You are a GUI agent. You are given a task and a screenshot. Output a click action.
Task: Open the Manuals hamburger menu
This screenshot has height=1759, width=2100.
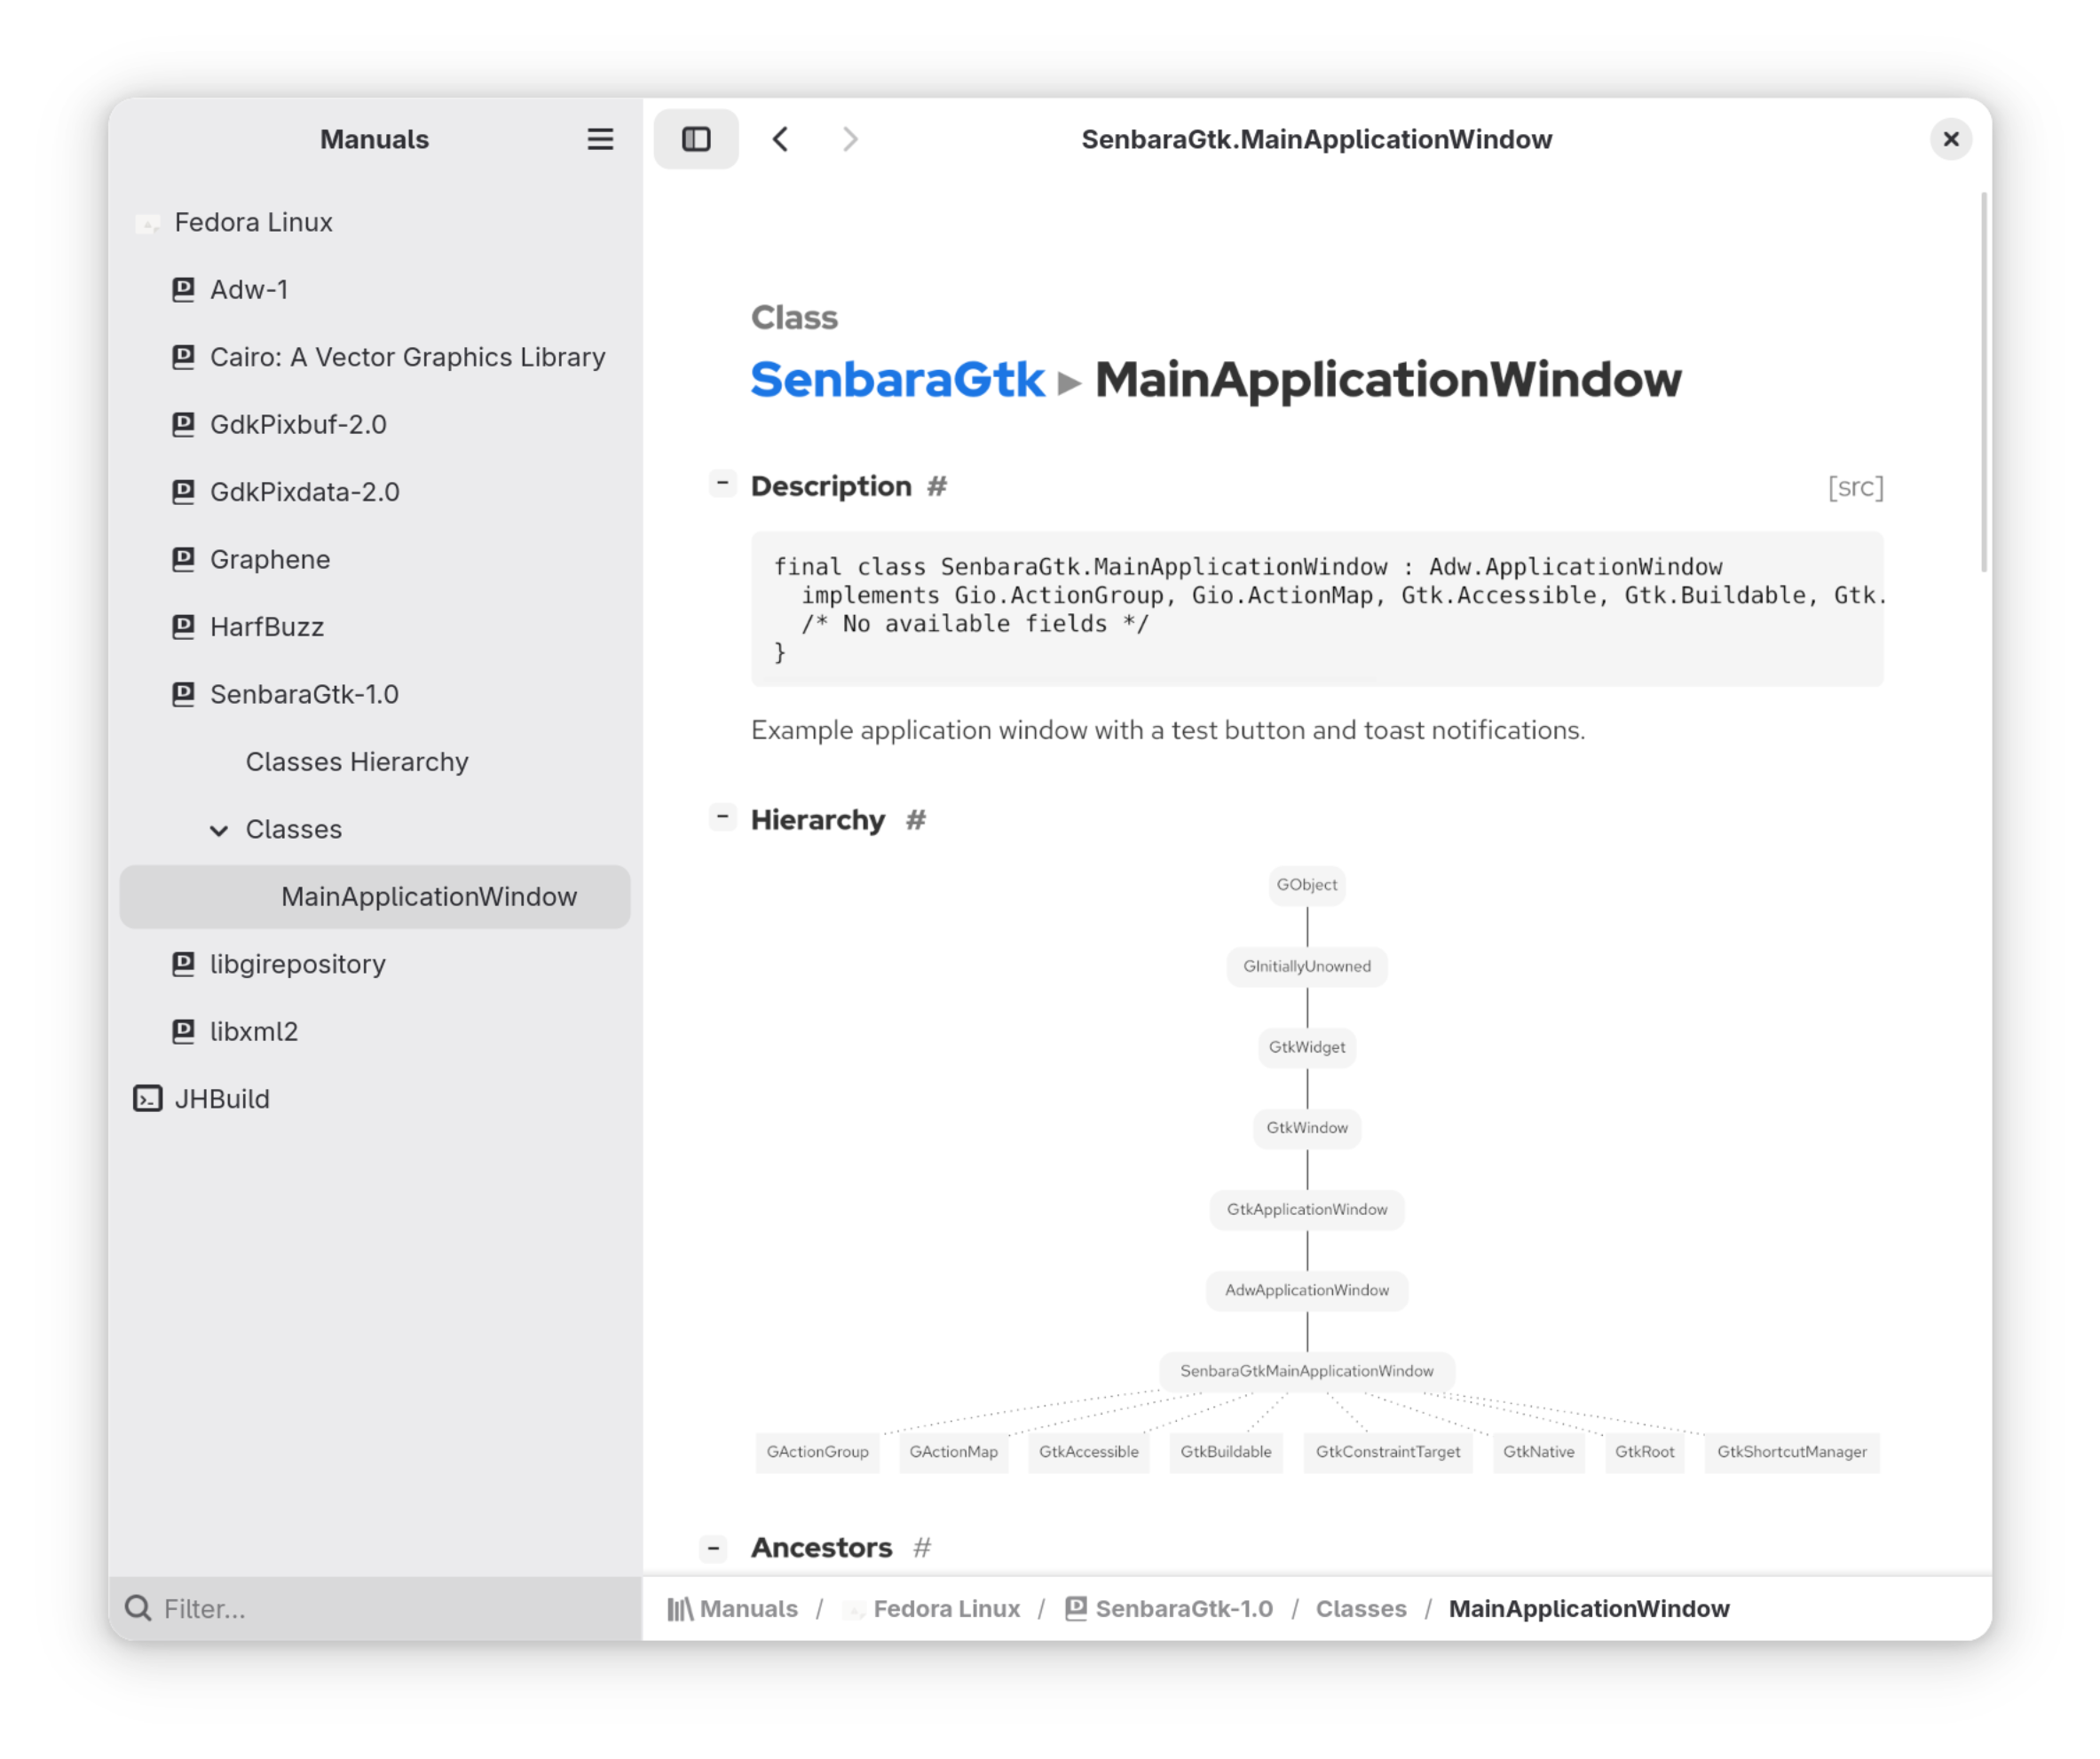click(600, 139)
